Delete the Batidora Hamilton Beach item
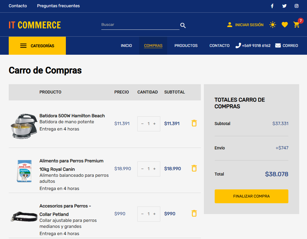 click(194, 123)
